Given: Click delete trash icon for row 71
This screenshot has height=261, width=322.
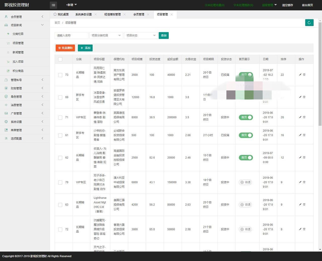Looking at the screenshot, I should pos(304,117).
